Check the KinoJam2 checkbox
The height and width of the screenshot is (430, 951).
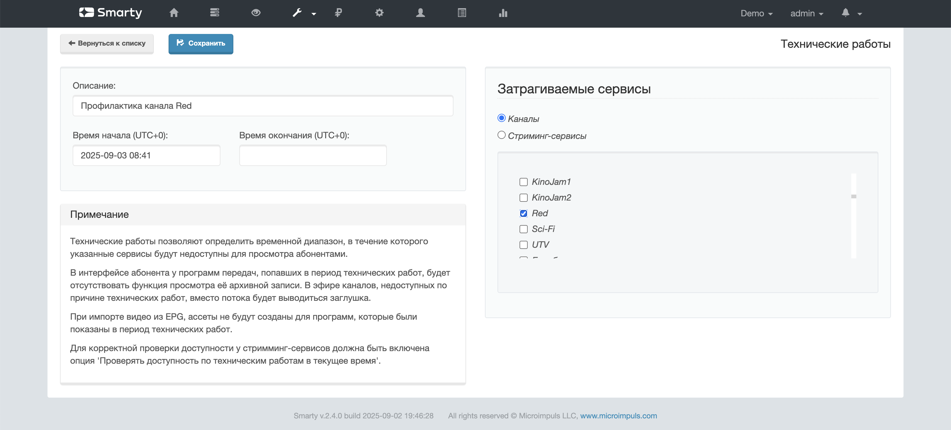[x=524, y=198]
